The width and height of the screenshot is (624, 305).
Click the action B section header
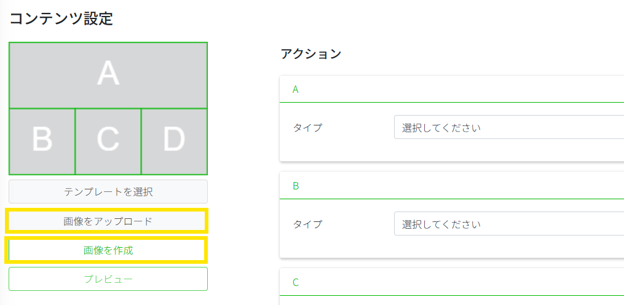coord(451,186)
